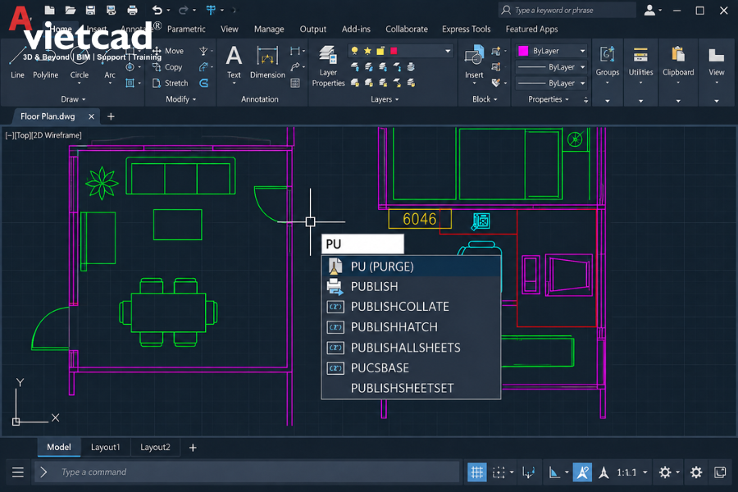Redo the last undone action
Image resolution: width=738 pixels, height=492 pixels.
(x=183, y=10)
